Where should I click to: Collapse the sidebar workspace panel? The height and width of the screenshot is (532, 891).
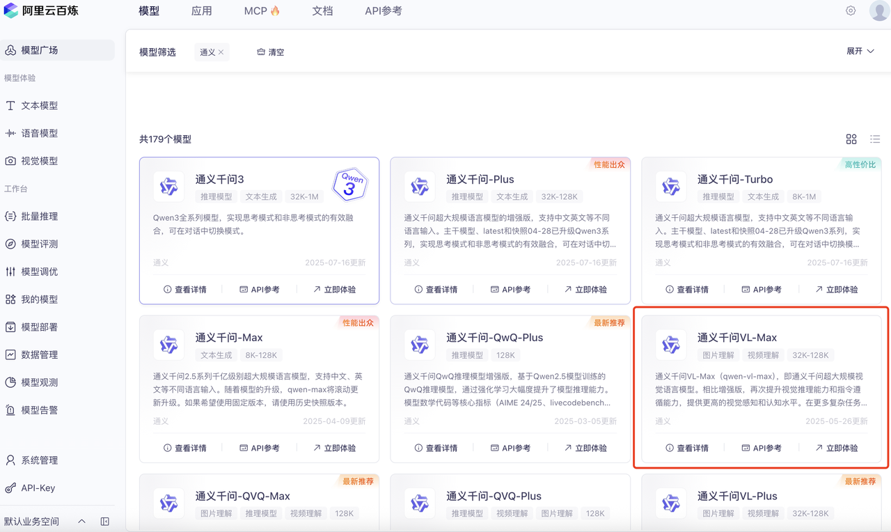click(104, 521)
